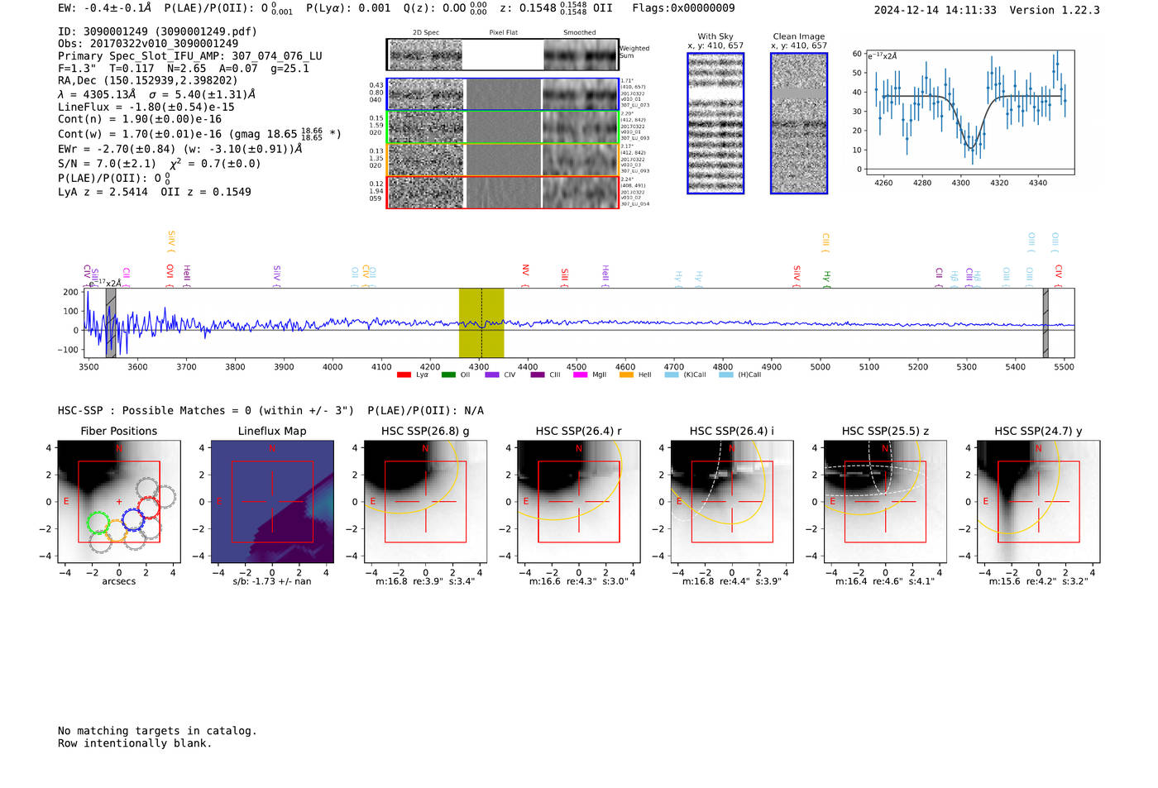
Task: Open the Clean Image panel
Action: [799, 123]
